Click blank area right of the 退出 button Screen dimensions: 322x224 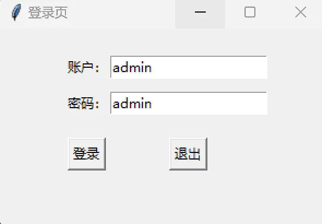[x=263, y=154]
